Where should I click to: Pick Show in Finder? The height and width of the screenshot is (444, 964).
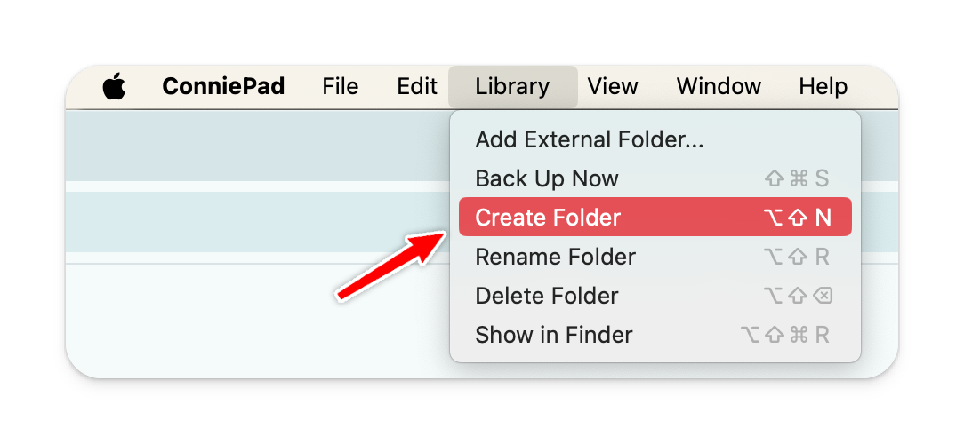pos(554,335)
